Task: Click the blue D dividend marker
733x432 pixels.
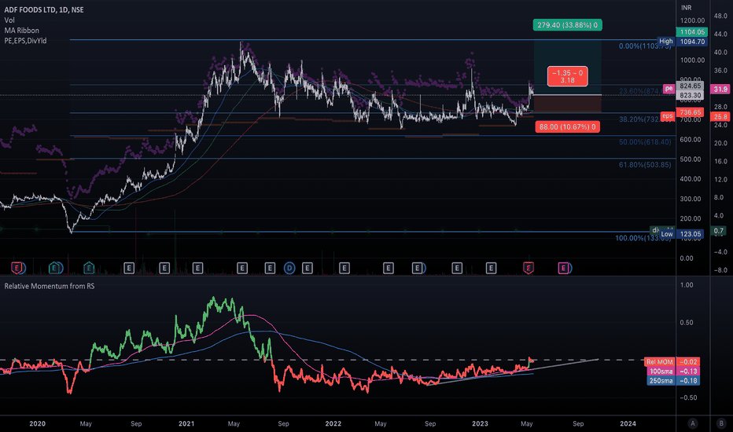Action: click(289, 268)
